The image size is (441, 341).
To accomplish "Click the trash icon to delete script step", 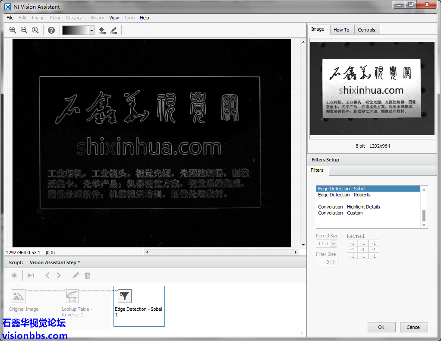I will (x=87, y=275).
